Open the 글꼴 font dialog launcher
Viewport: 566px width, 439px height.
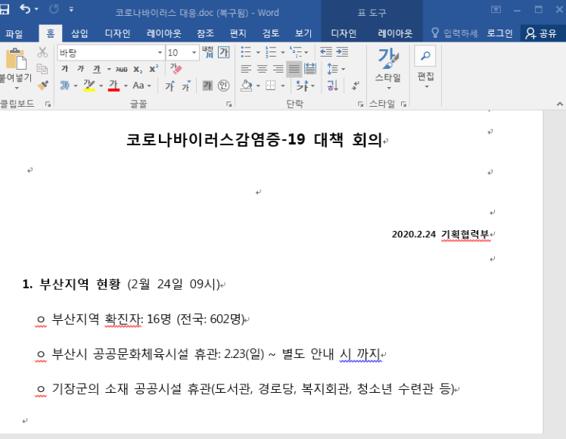pos(229,104)
